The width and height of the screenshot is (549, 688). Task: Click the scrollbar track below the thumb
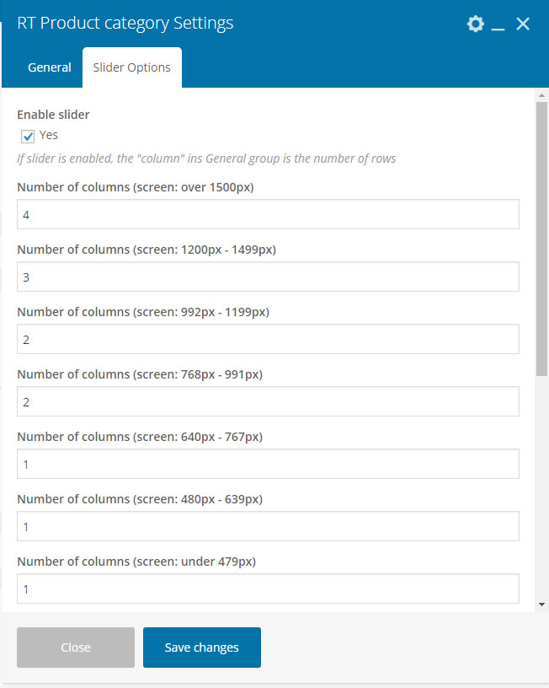541,487
